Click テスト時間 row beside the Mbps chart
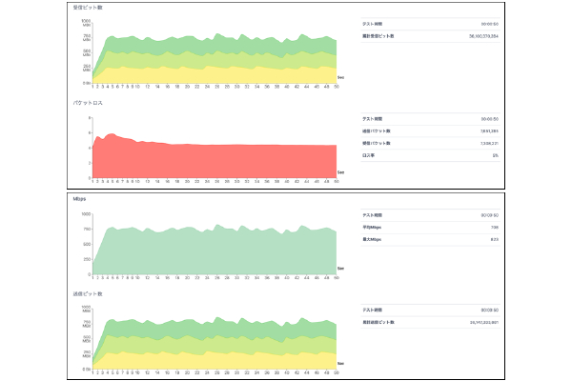 tap(429, 215)
